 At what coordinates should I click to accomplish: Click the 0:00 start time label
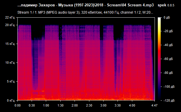[17, 105]
